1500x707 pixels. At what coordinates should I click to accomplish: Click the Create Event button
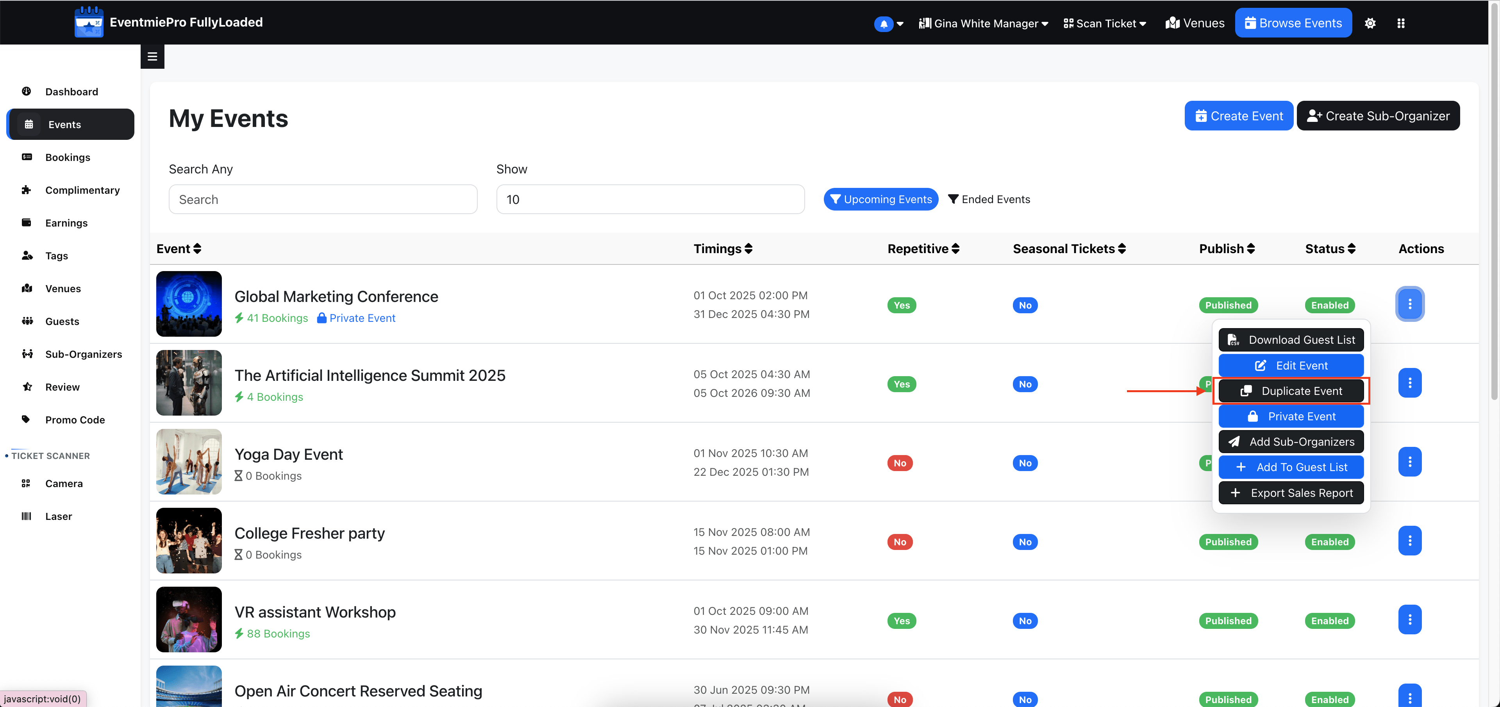1239,116
